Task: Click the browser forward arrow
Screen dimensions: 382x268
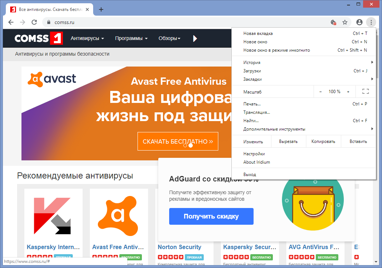Action: coord(23,23)
